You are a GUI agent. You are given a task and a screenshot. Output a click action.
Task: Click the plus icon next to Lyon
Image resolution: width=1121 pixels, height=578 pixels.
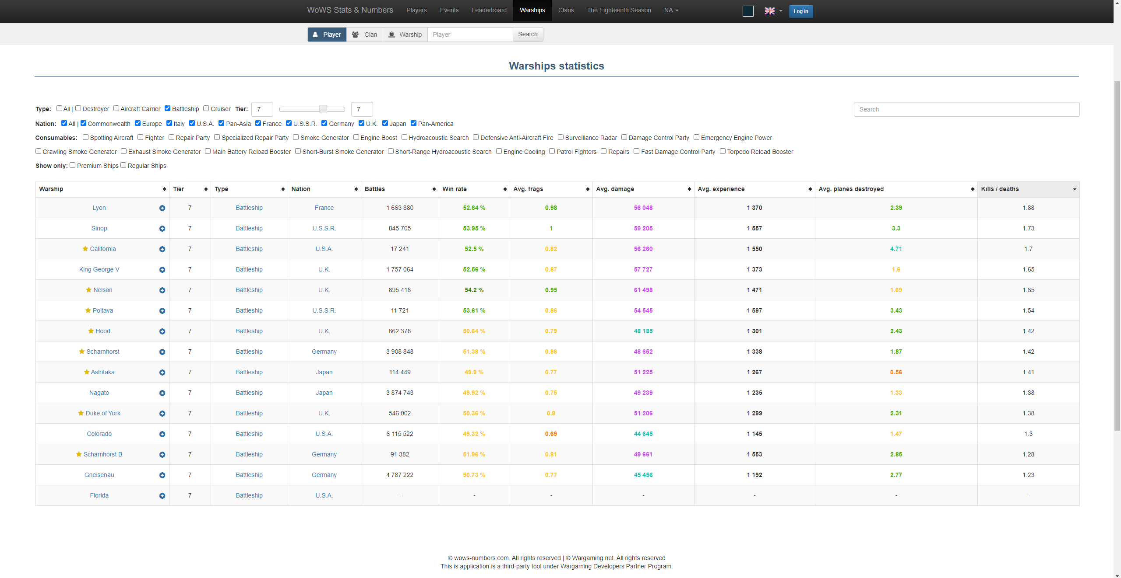click(x=162, y=208)
